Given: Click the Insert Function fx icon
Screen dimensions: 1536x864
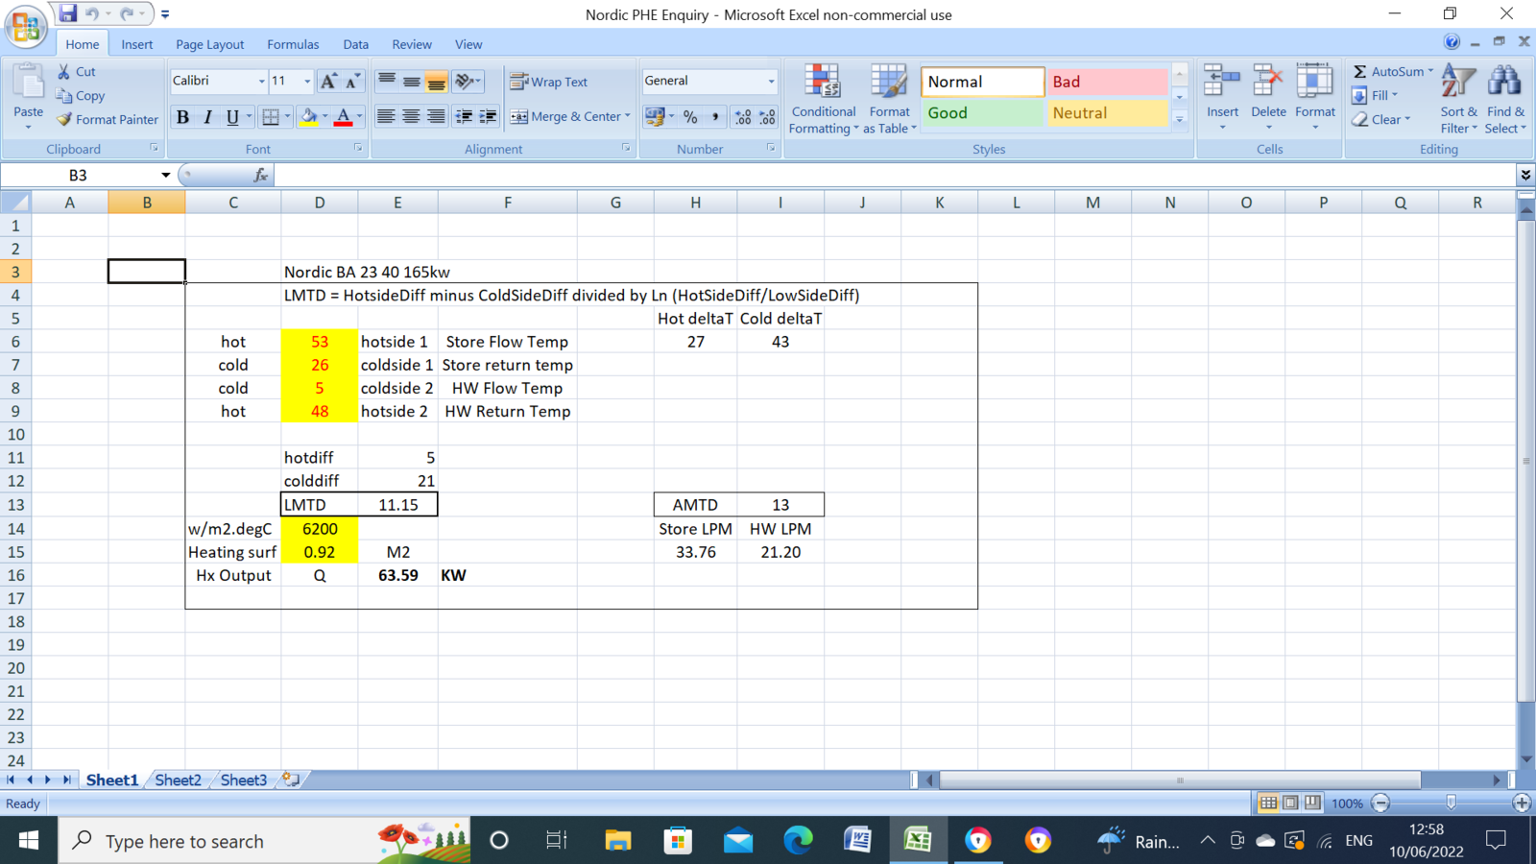Looking at the screenshot, I should click(260, 175).
